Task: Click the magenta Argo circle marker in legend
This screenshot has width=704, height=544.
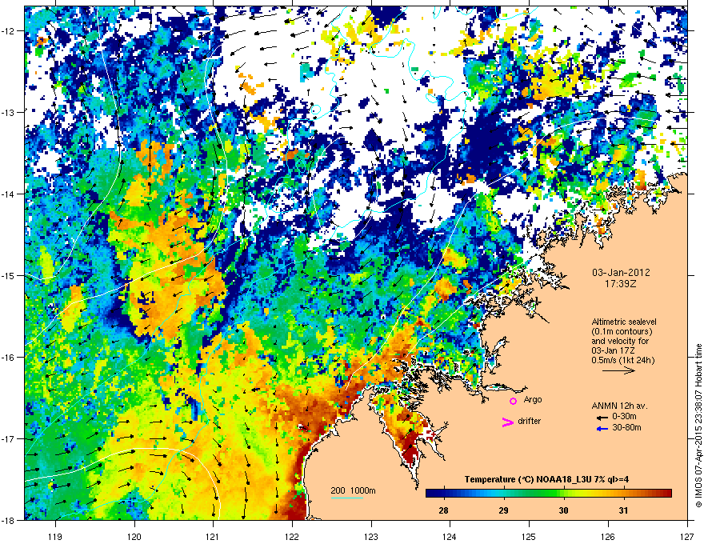Action: tap(513, 401)
